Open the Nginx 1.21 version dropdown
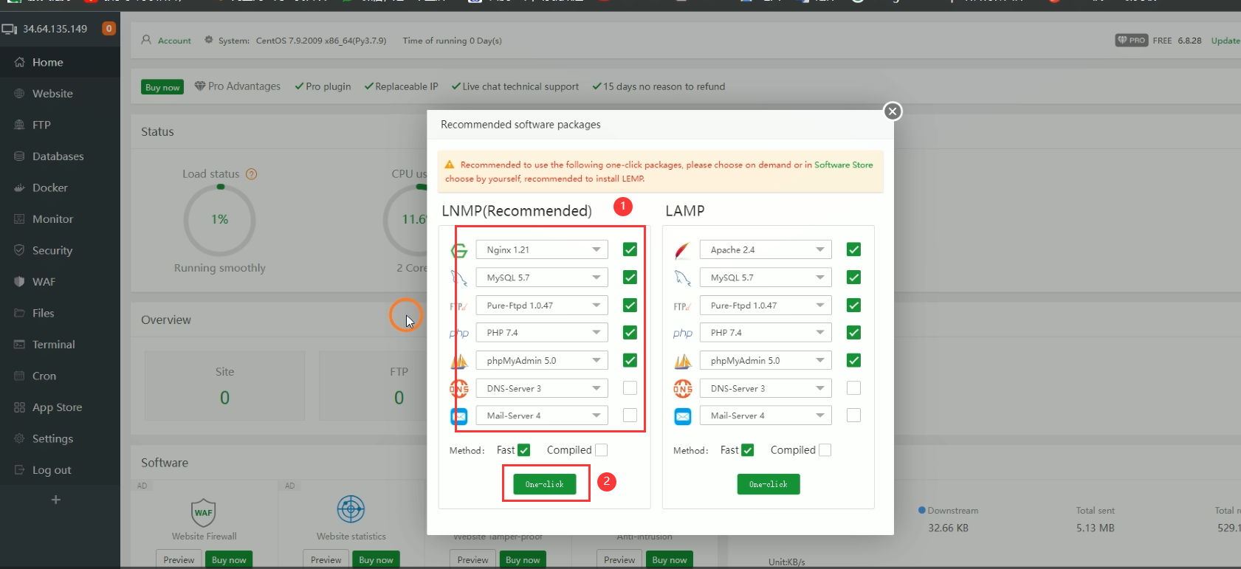Image resolution: width=1241 pixels, height=569 pixels. (542, 249)
